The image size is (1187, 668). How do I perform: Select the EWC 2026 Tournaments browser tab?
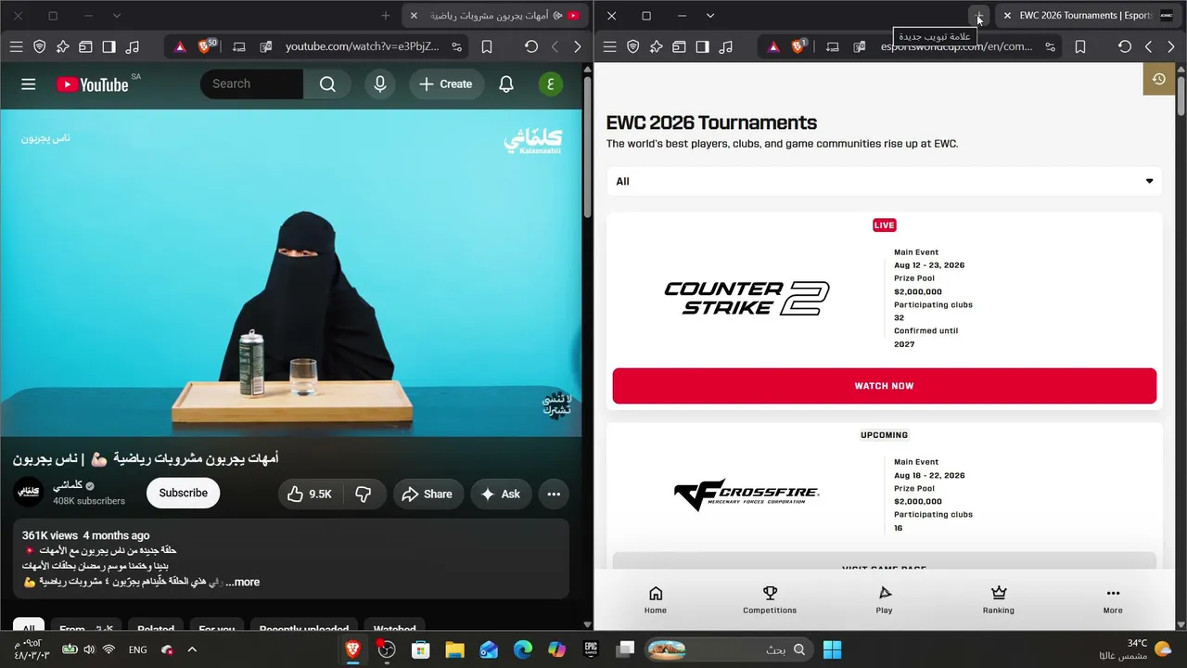[1088, 16]
